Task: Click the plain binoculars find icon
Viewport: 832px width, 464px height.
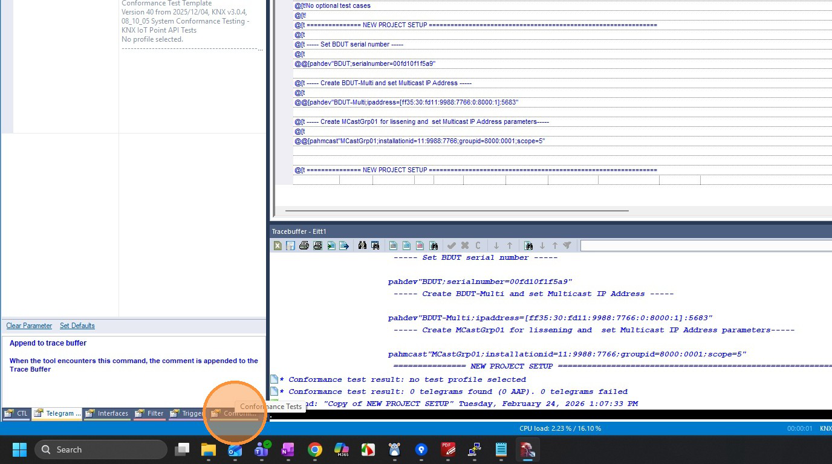Action: 362,246
